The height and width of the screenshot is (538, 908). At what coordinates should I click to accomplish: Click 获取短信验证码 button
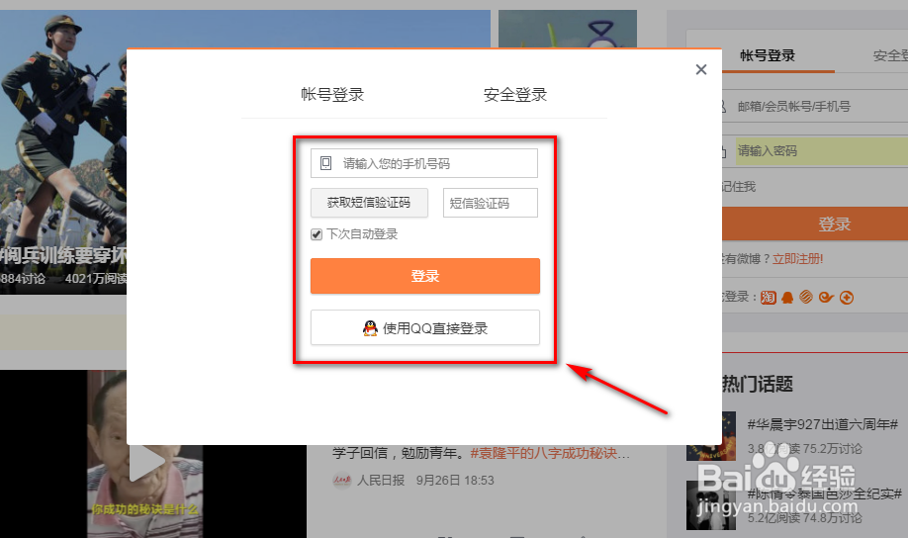point(369,203)
